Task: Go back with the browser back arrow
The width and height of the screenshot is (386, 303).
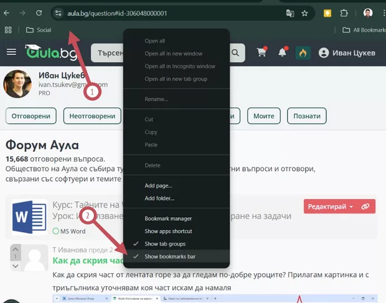Action: (7, 13)
